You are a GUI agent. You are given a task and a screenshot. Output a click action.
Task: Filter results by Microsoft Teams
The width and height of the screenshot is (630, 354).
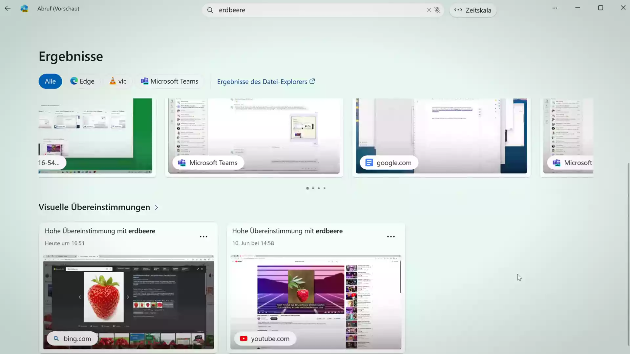170,81
